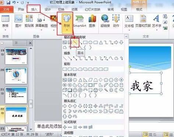Viewport: 174px width, 137px height.
Task: Expand the 艺术字 dropdown arrow
Action: (157, 30)
